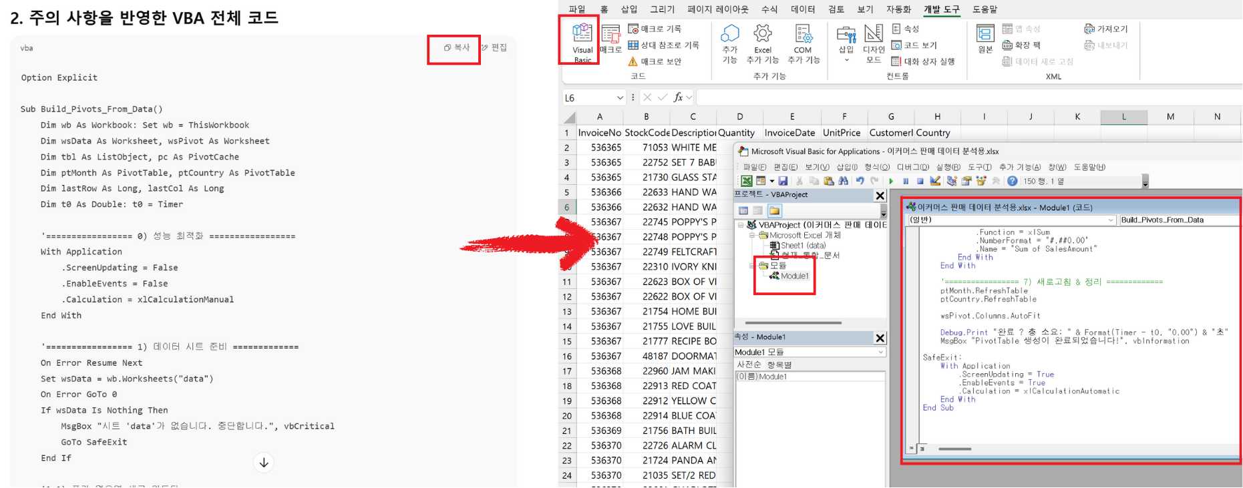Open the 자동화 ribbon tab
The height and width of the screenshot is (488, 1243).
[x=898, y=9]
